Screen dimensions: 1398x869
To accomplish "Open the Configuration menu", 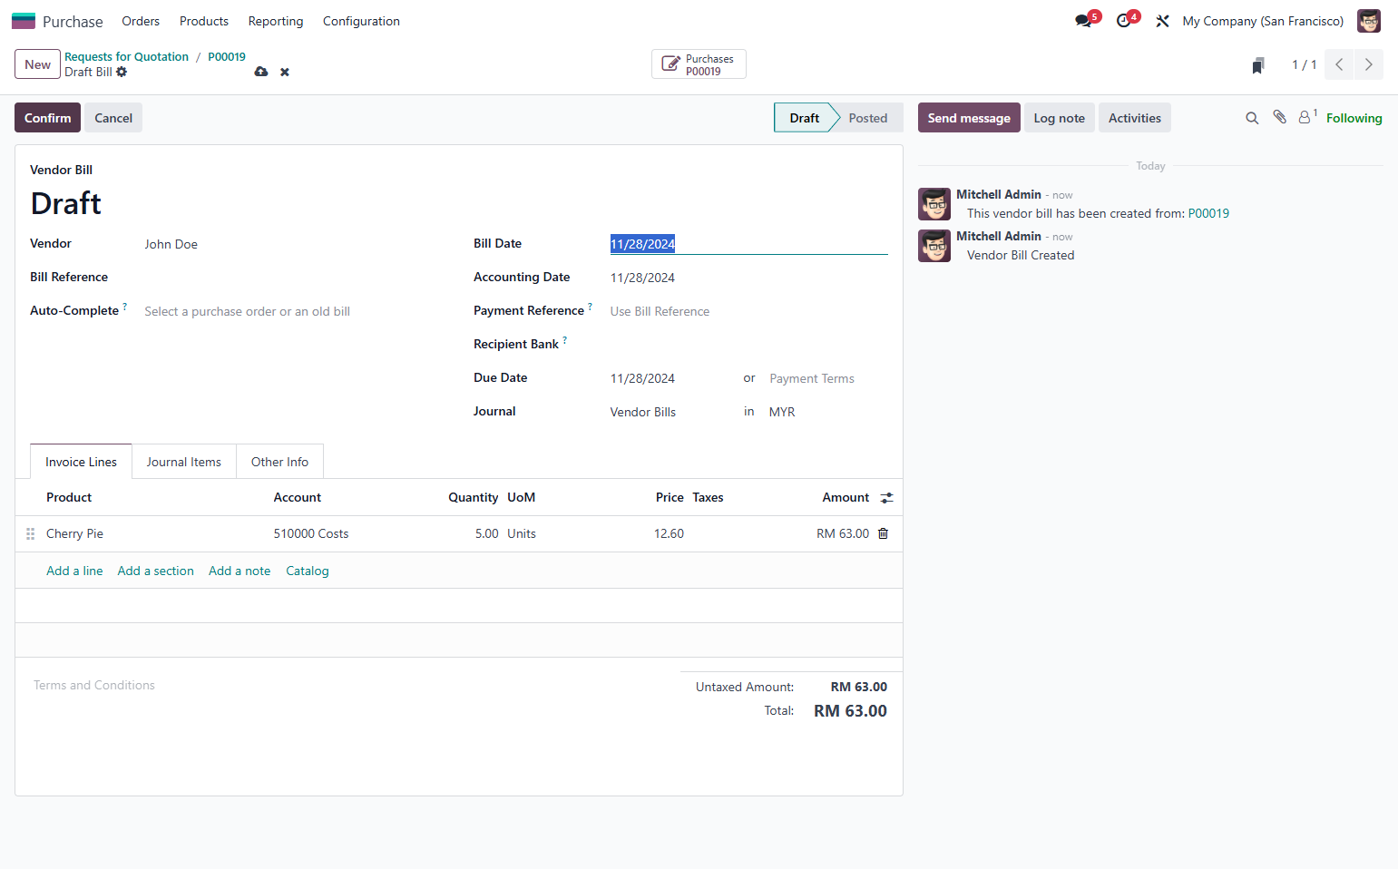I will (x=361, y=21).
